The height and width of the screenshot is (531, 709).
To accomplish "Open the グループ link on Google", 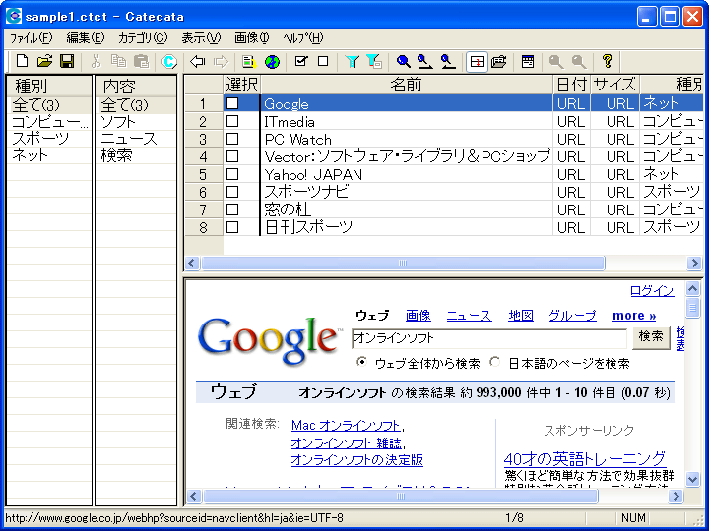I will [572, 316].
